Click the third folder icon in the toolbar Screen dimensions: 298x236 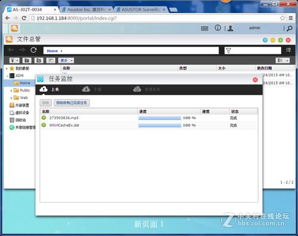point(39,60)
